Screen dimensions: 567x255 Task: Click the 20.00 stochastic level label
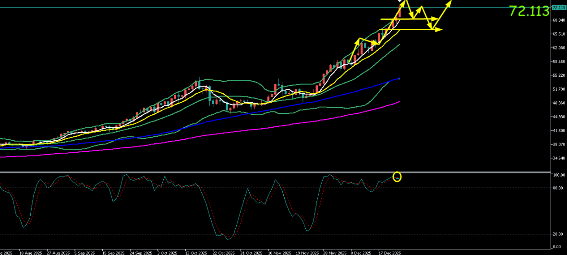click(557, 234)
